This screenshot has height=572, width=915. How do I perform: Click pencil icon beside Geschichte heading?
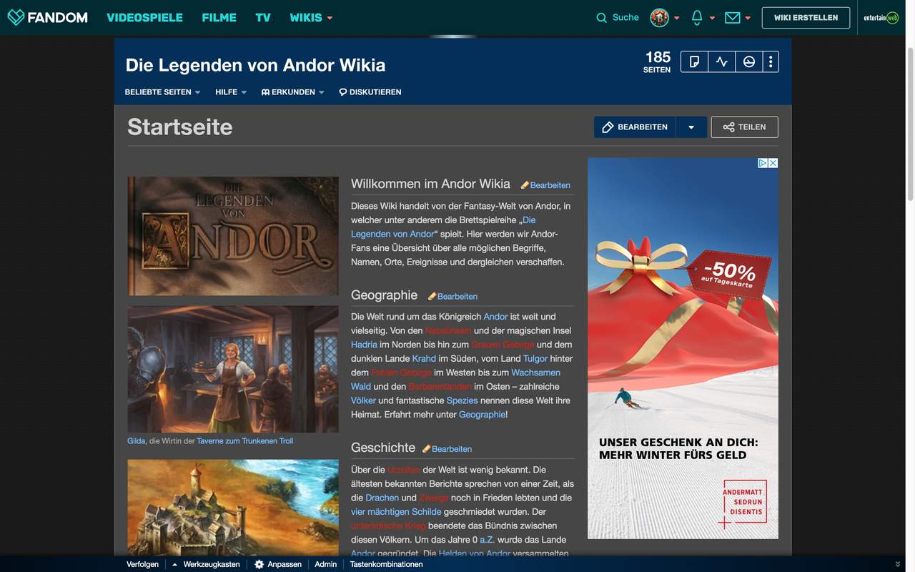click(x=427, y=449)
